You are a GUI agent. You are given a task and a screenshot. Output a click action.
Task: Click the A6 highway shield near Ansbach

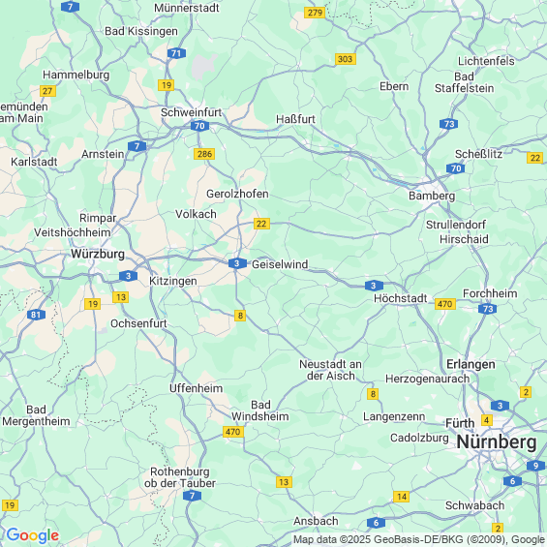tap(376, 523)
